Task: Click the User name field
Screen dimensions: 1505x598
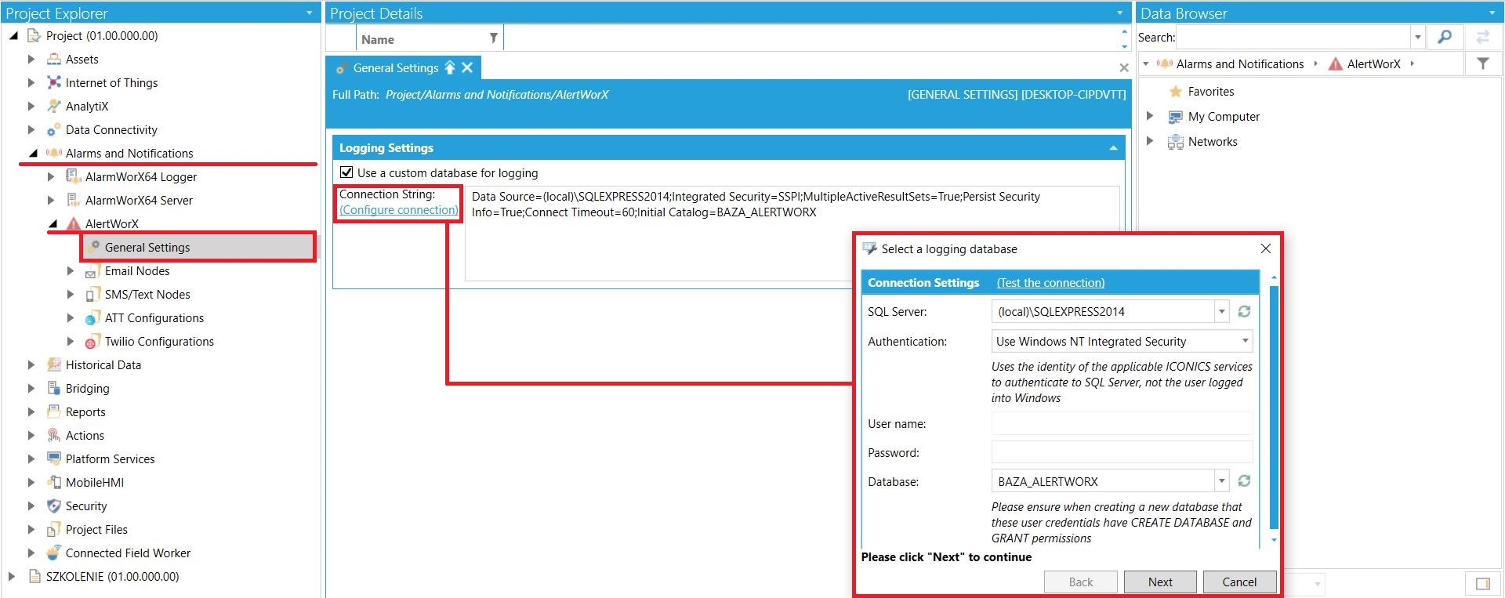Action: tap(1122, 423)
